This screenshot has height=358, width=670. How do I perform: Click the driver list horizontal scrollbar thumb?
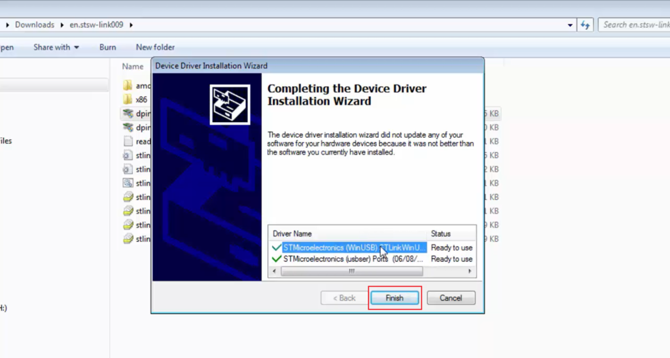351,271
